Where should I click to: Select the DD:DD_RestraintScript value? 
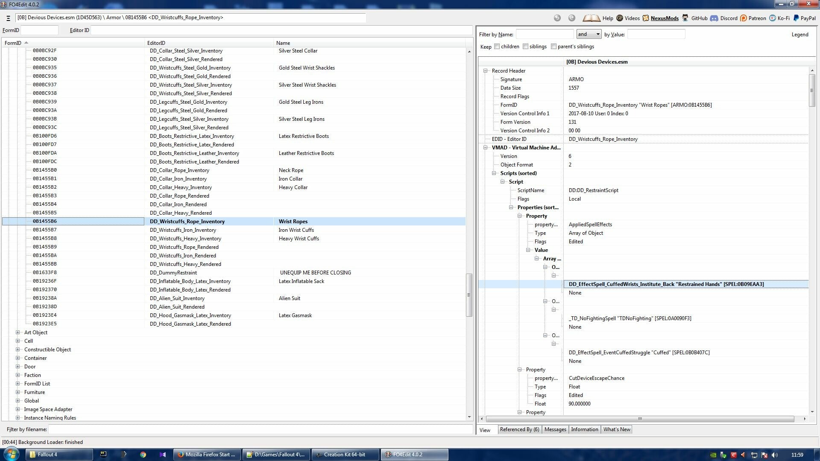tap(593, 190)
